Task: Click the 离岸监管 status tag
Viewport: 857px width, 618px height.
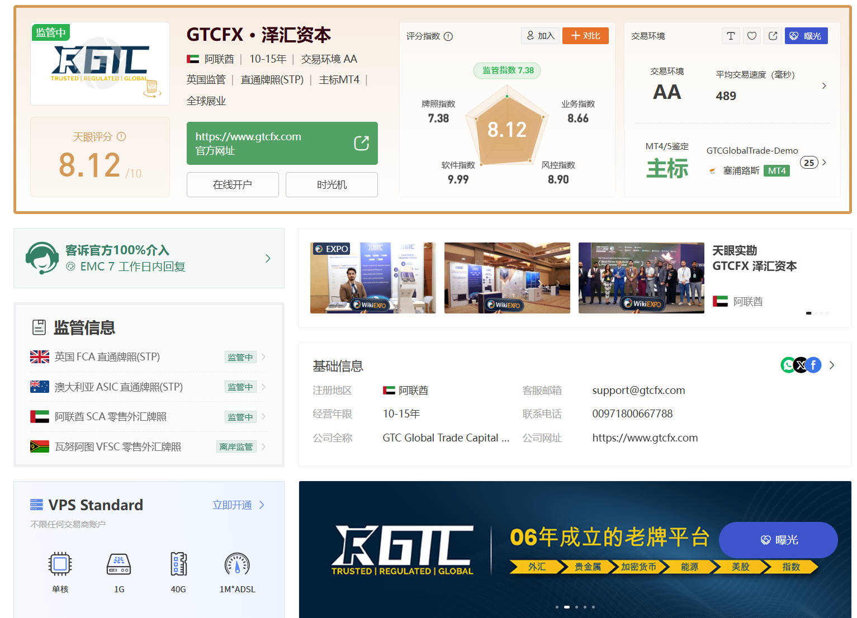Action: tap(236, 446)
